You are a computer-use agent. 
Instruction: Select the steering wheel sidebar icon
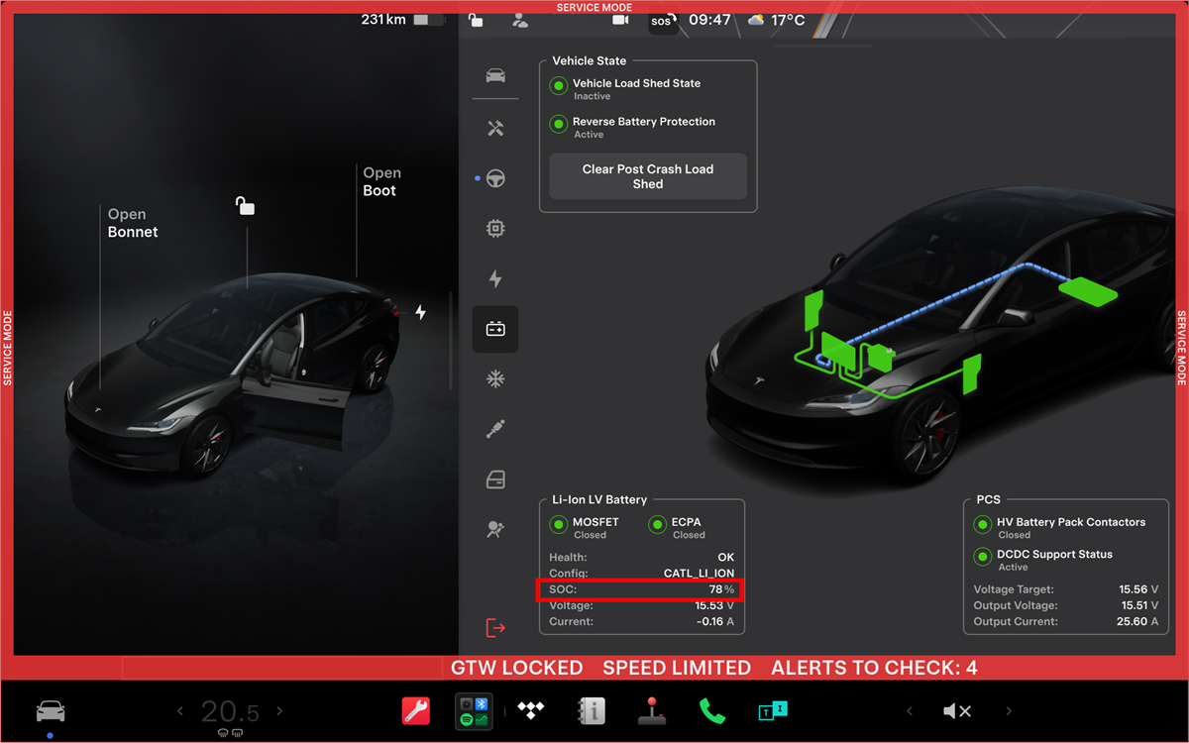495,179
